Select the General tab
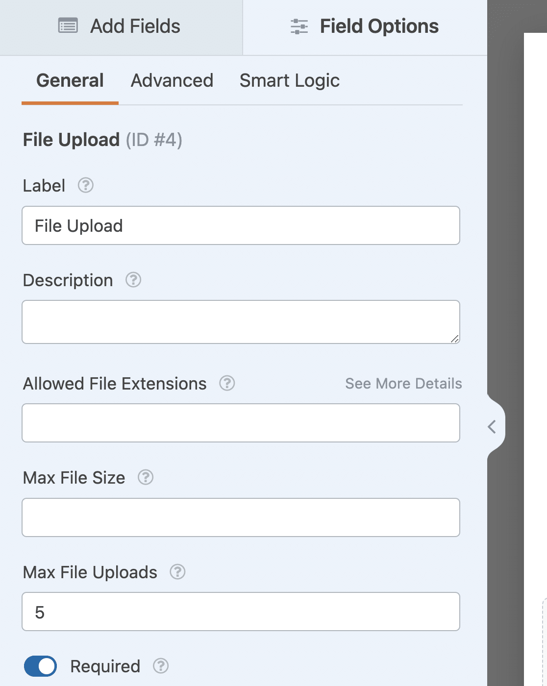This screenshot has height=686, width=547. (x=70, y=80)
